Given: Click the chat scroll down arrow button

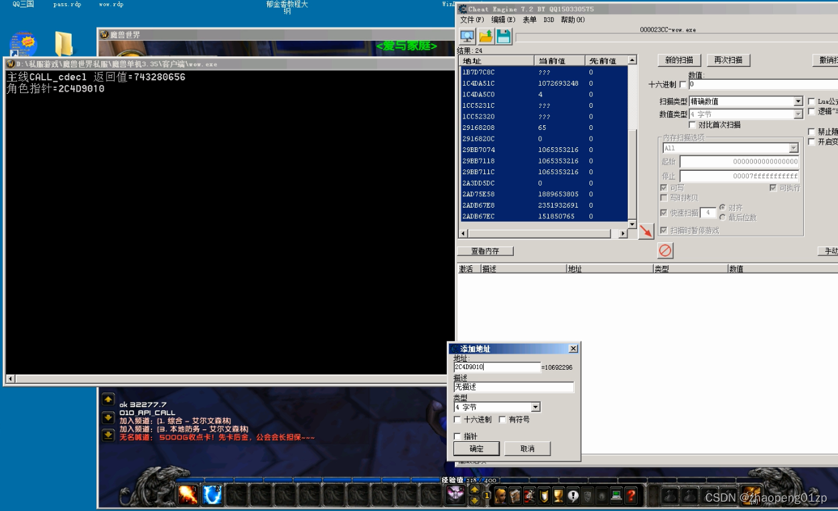Looking at the screenshot, I should point(108,417).
